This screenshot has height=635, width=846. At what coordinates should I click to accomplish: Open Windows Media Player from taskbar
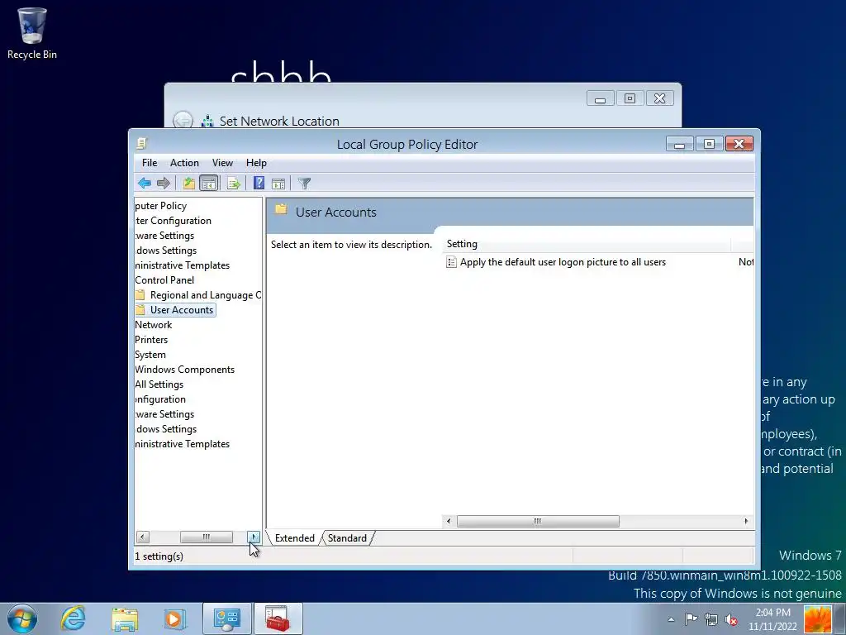click(174, 618)
